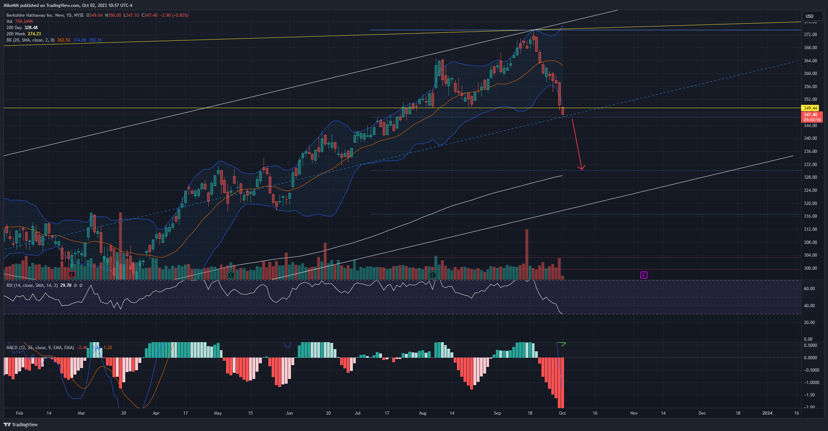Image resolution: width=828 pixels, height=431 pixels.
Task: Click the TradingView logo in the footer
Action: tap(21, 424)
